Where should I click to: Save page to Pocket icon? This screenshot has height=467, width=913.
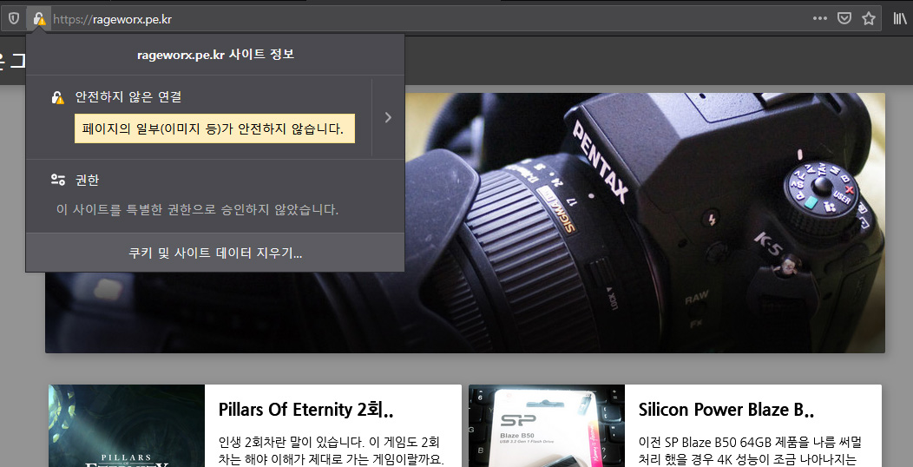pos(844,18)
